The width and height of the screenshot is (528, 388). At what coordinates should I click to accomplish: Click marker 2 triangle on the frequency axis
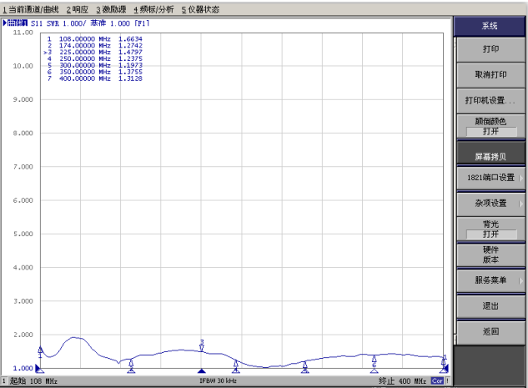click(131, 369)
